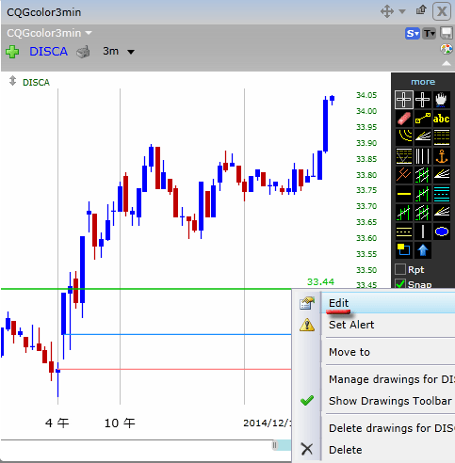Select the blue ellipse drawing tool

tap(442, 231)
